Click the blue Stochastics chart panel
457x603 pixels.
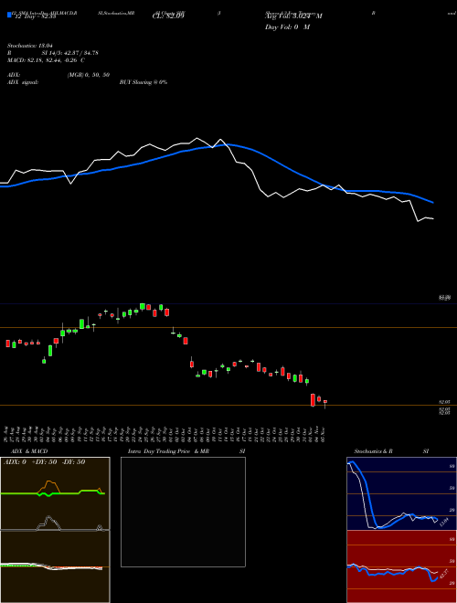401,493
